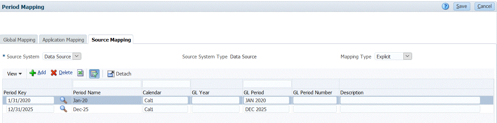Viewport: 497px width, 123px height.
Task: Open the View menu
Action: point(15,74)
